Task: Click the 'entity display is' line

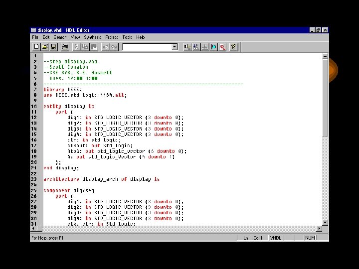Action: point(69,107)
